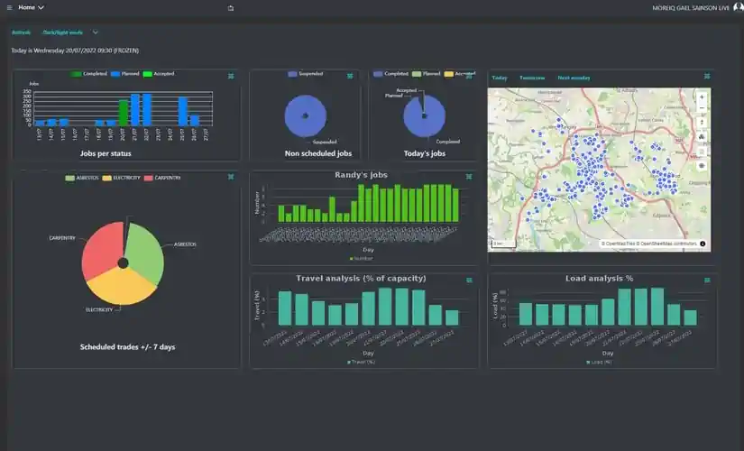Click 'Travel analysis (% of capacity)' title
This screenshot has height=451, width=744.
coord(361,278)
